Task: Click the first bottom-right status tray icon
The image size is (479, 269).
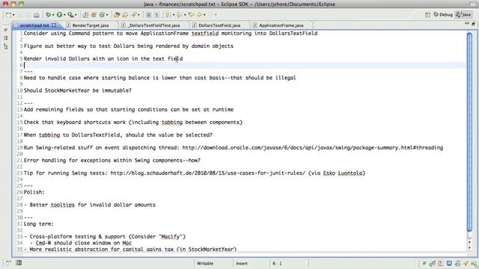Action: click(x=424, y=263)
